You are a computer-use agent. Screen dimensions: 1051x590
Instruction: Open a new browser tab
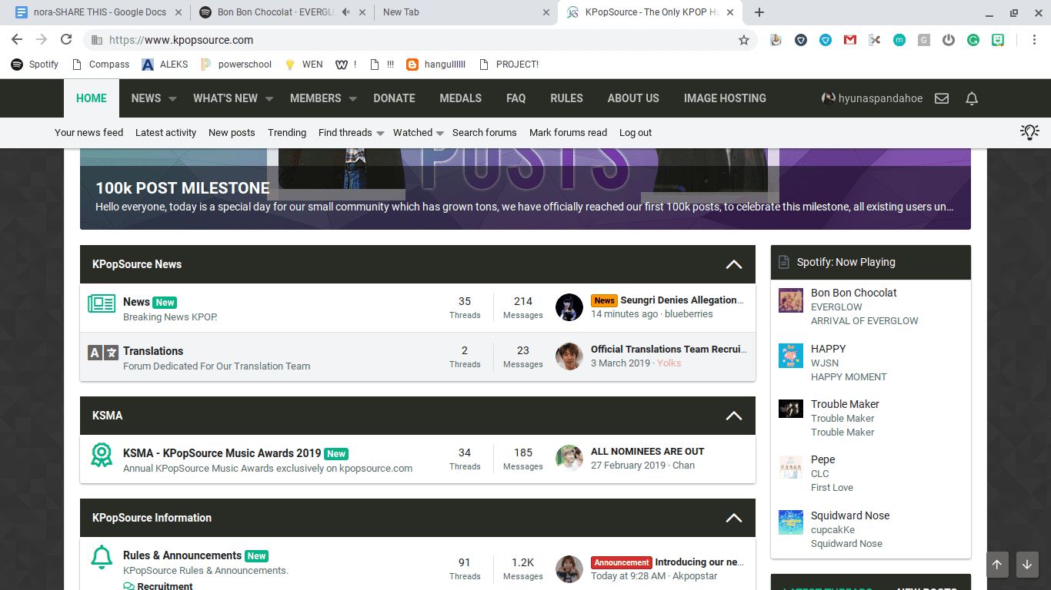759,12
